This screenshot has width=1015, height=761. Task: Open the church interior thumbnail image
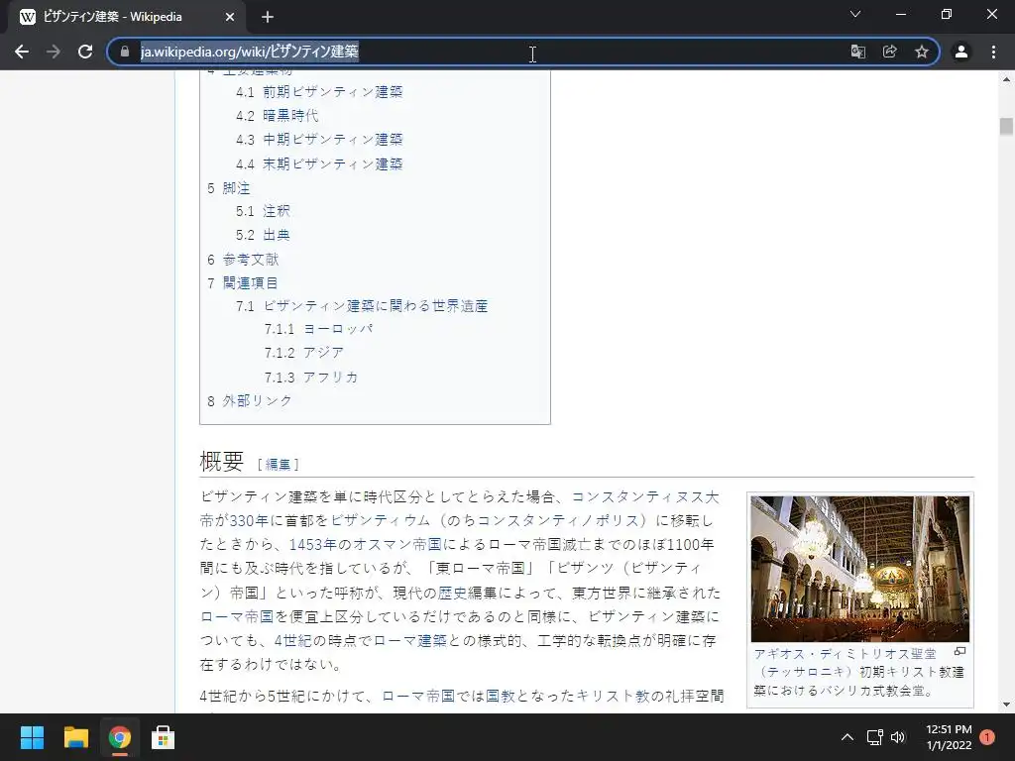[859, 569]
